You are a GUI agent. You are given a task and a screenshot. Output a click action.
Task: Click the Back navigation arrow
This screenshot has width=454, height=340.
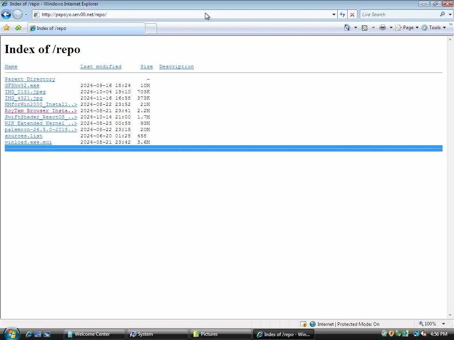pos(6,14)
